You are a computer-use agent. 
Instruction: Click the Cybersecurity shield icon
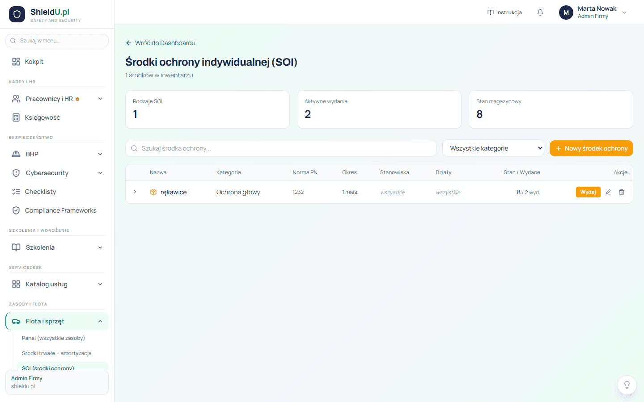tap(16, 173)
